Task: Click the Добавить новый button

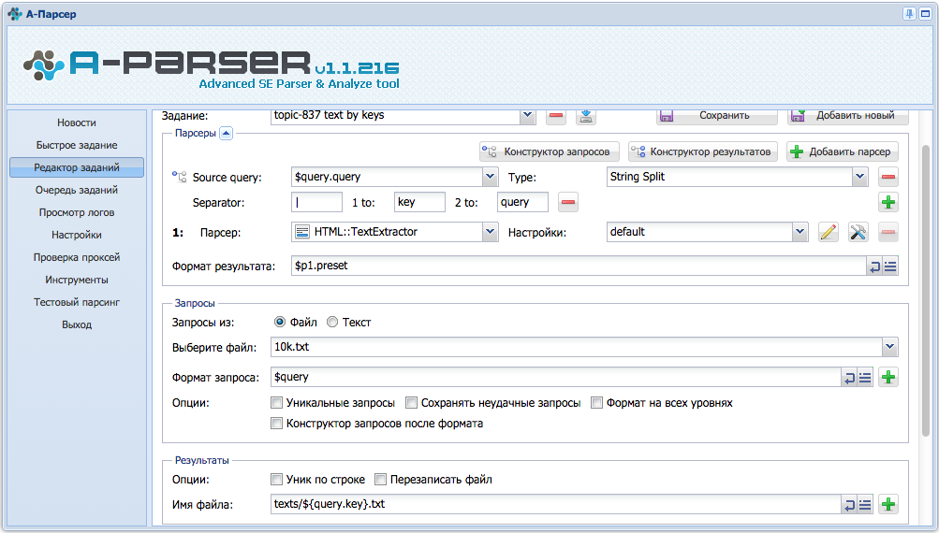Action: (x=848, y=116)
